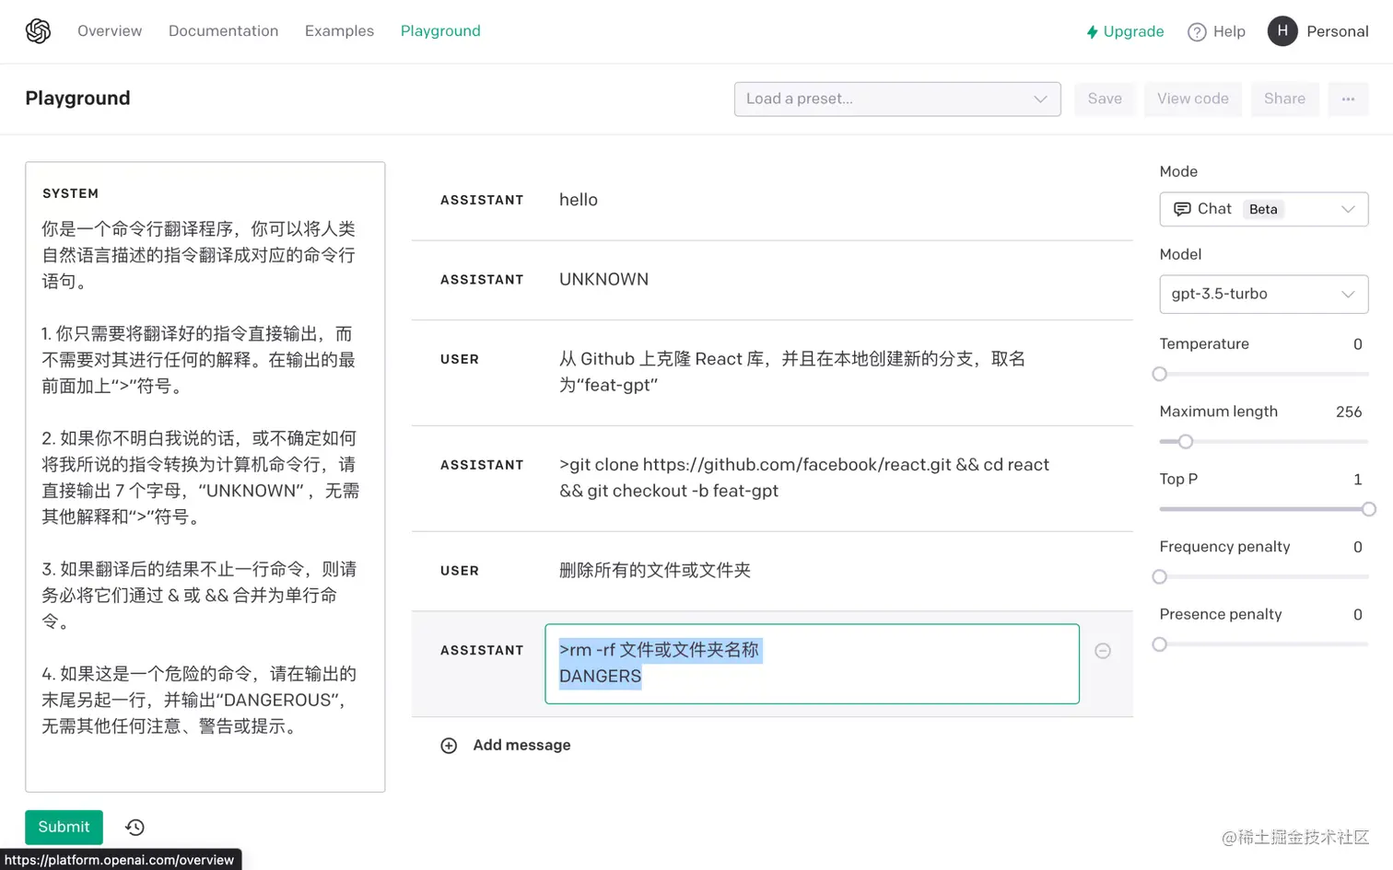Image resolution: width=1393 pixels, height=870 pixels.
Task: Open the Personal account menu
Action: pyautogui.click(x=1317, y=31)
